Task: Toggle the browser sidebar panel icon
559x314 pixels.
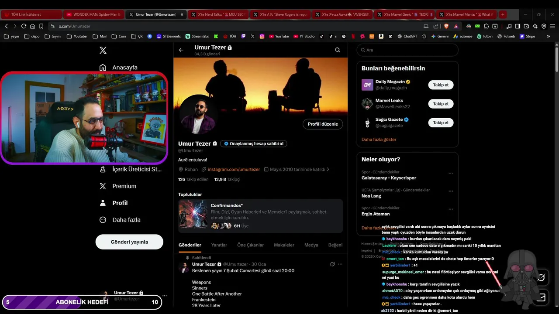Action: click(x=518, y=26)
